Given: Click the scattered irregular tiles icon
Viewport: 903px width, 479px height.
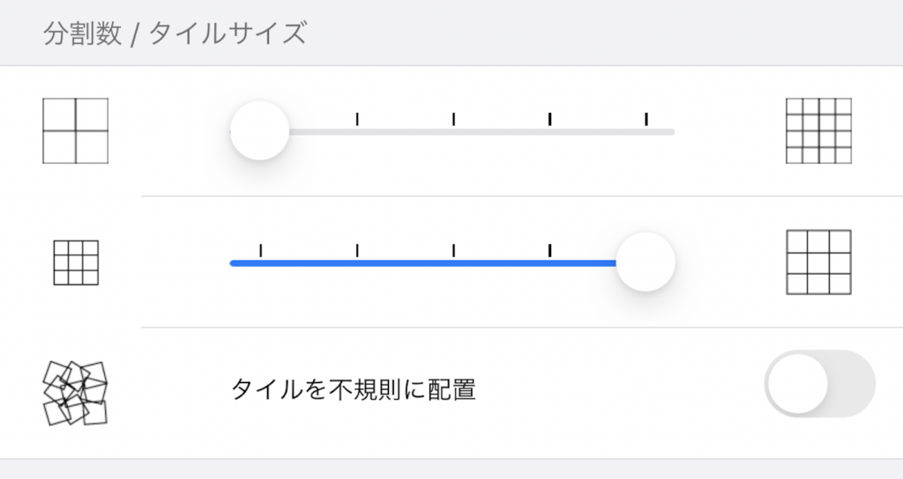Looking at the screenshot, I should (76, 394).
